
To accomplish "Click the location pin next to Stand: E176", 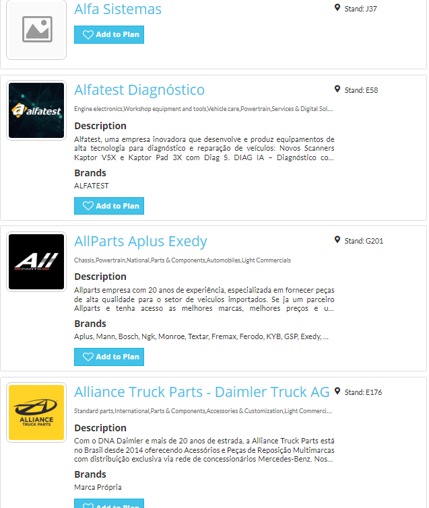I will click(x=337, y=392).
